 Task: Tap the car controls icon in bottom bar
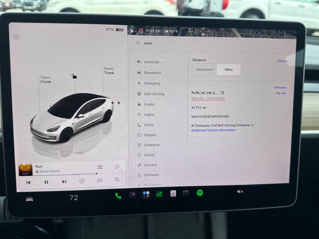click(30, 199)
